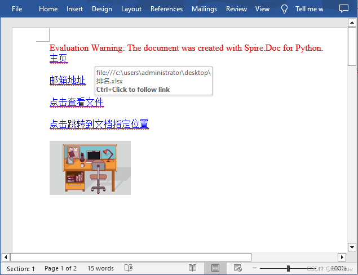Viewport: 358px width, 275px height.
Task: Click the proofing errors book icon
Action: point(129,268)
